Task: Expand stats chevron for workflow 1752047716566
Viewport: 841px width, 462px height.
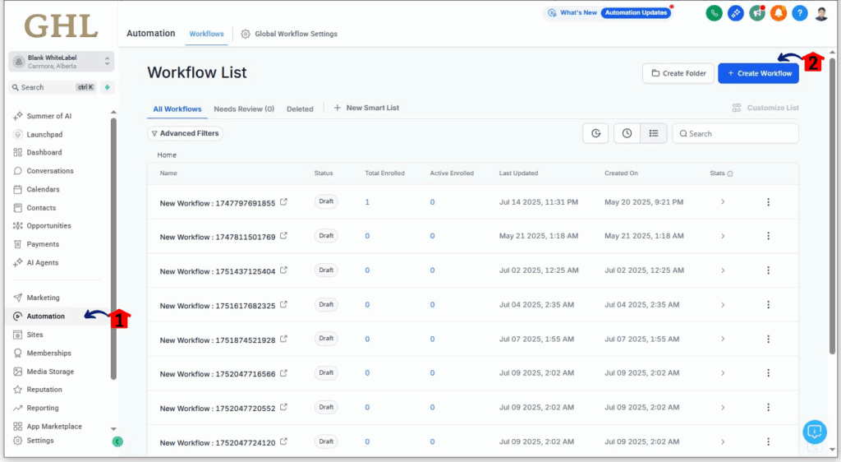Action: tap(723, 373)
